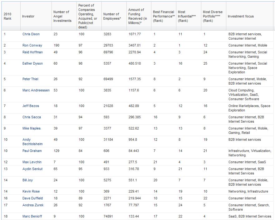Click Aydin Senkut link
The width and height of the screenshot is (275, 220).
coord(32,169)
